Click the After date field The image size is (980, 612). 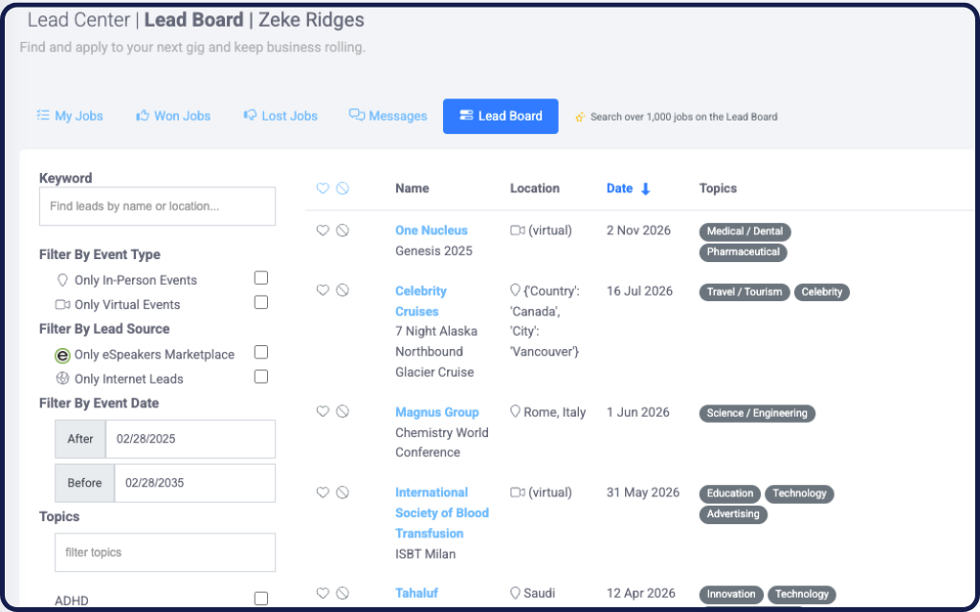click(190, 439)
